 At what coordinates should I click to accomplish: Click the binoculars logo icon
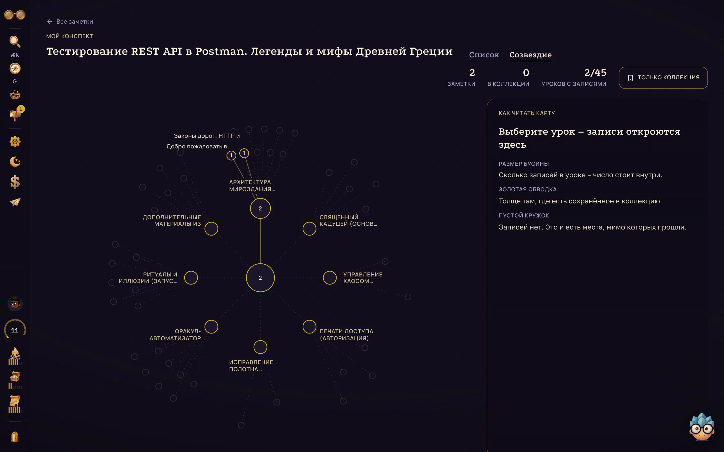pyautogui.click(x=15, y=15)
